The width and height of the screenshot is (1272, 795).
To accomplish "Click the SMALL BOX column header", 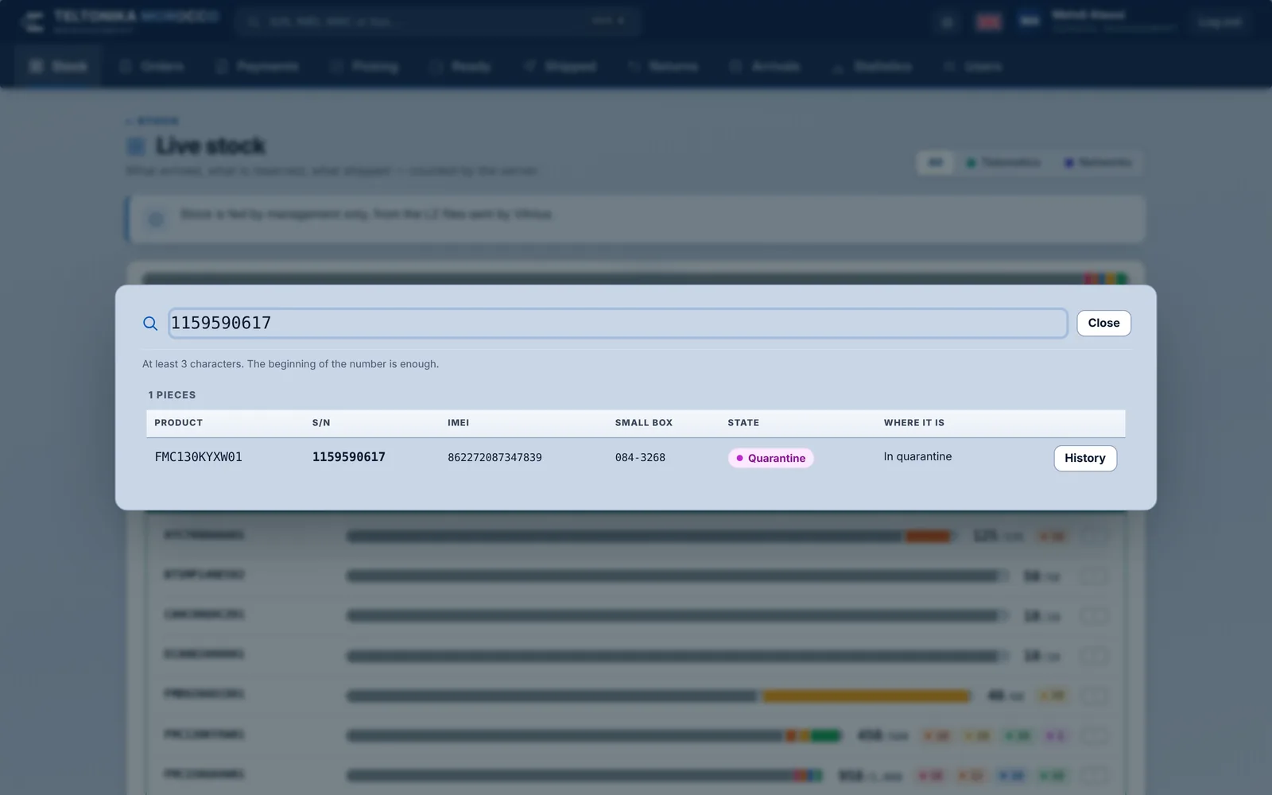I will click(x=644, y=423).
